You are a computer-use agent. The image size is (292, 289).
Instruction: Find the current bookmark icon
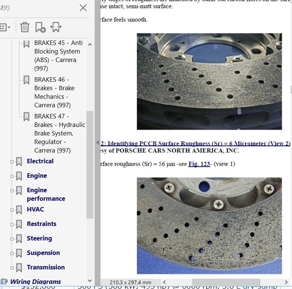[x=55, y=27]
